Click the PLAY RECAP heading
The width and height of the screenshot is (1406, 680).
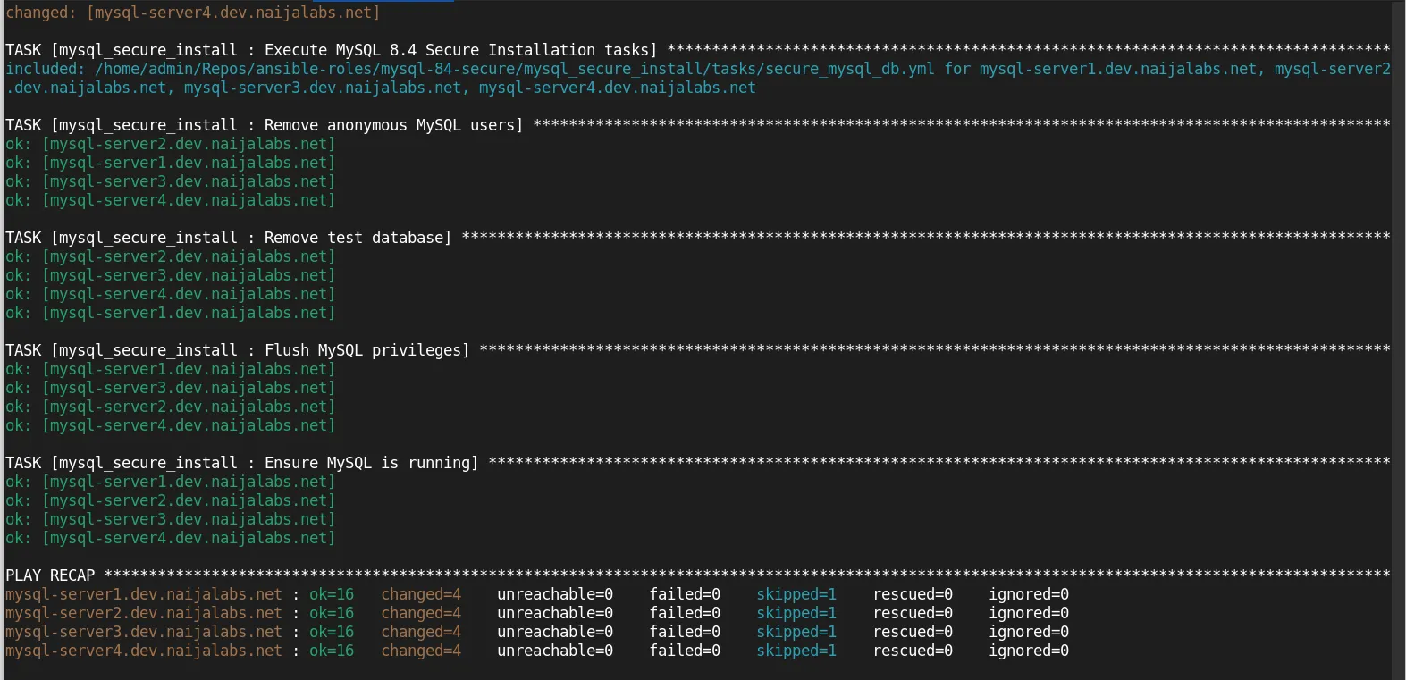pyautogui.click(x=50, y=575)
